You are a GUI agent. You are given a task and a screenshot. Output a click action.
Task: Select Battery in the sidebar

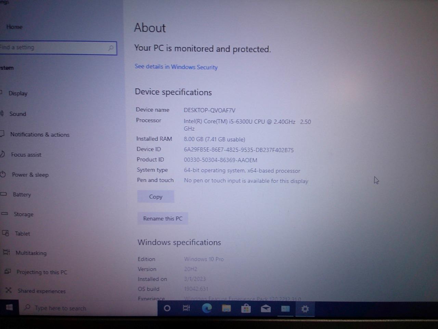22,195
